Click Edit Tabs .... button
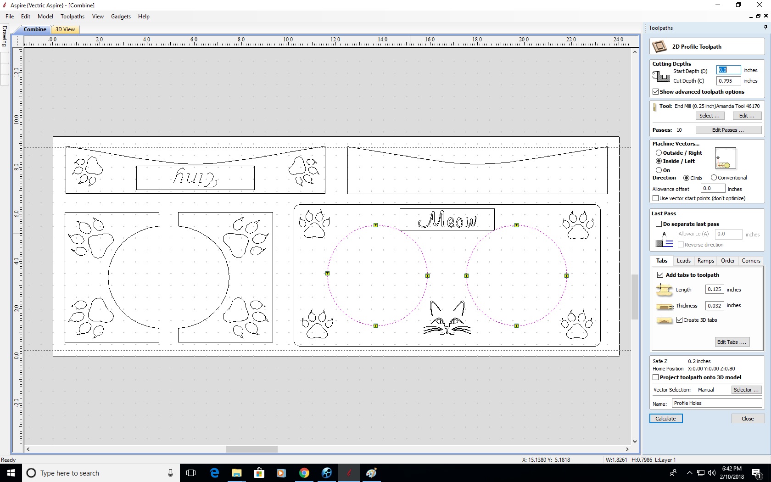Viewport: 771px width, 482px height. 732,342
